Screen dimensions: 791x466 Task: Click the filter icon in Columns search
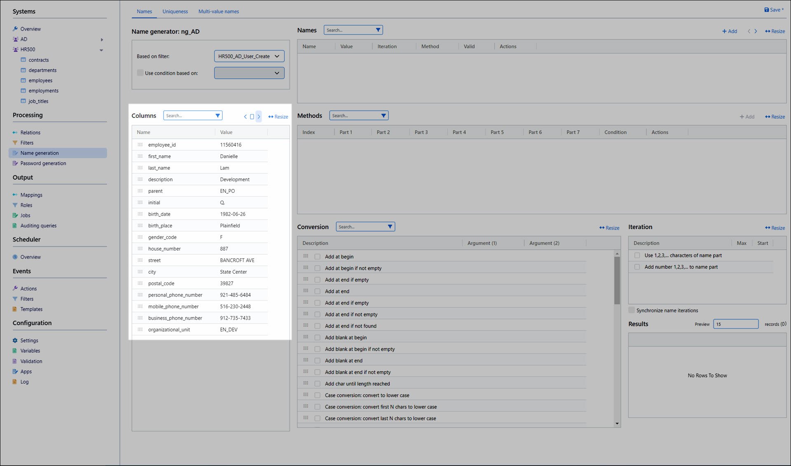click(x=218, y=116)
